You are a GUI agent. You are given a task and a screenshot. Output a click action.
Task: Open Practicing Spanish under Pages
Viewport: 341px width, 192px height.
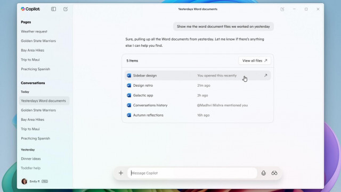36,69
